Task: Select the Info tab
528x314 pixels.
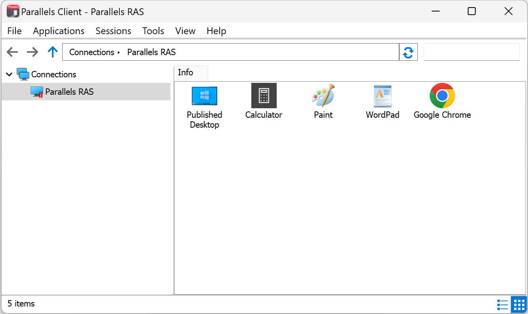Action: [x=186, y=73]
